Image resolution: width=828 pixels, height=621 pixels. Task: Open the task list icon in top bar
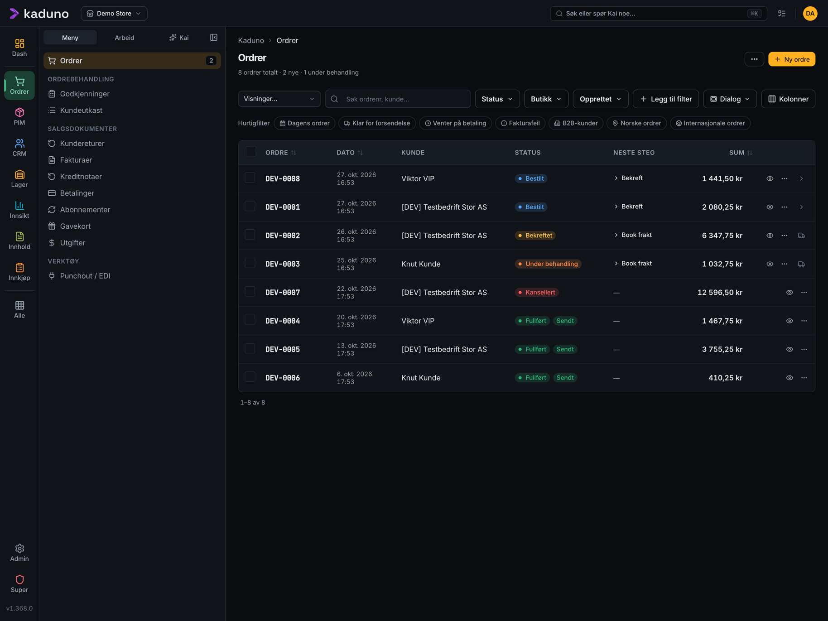[782, 14]
